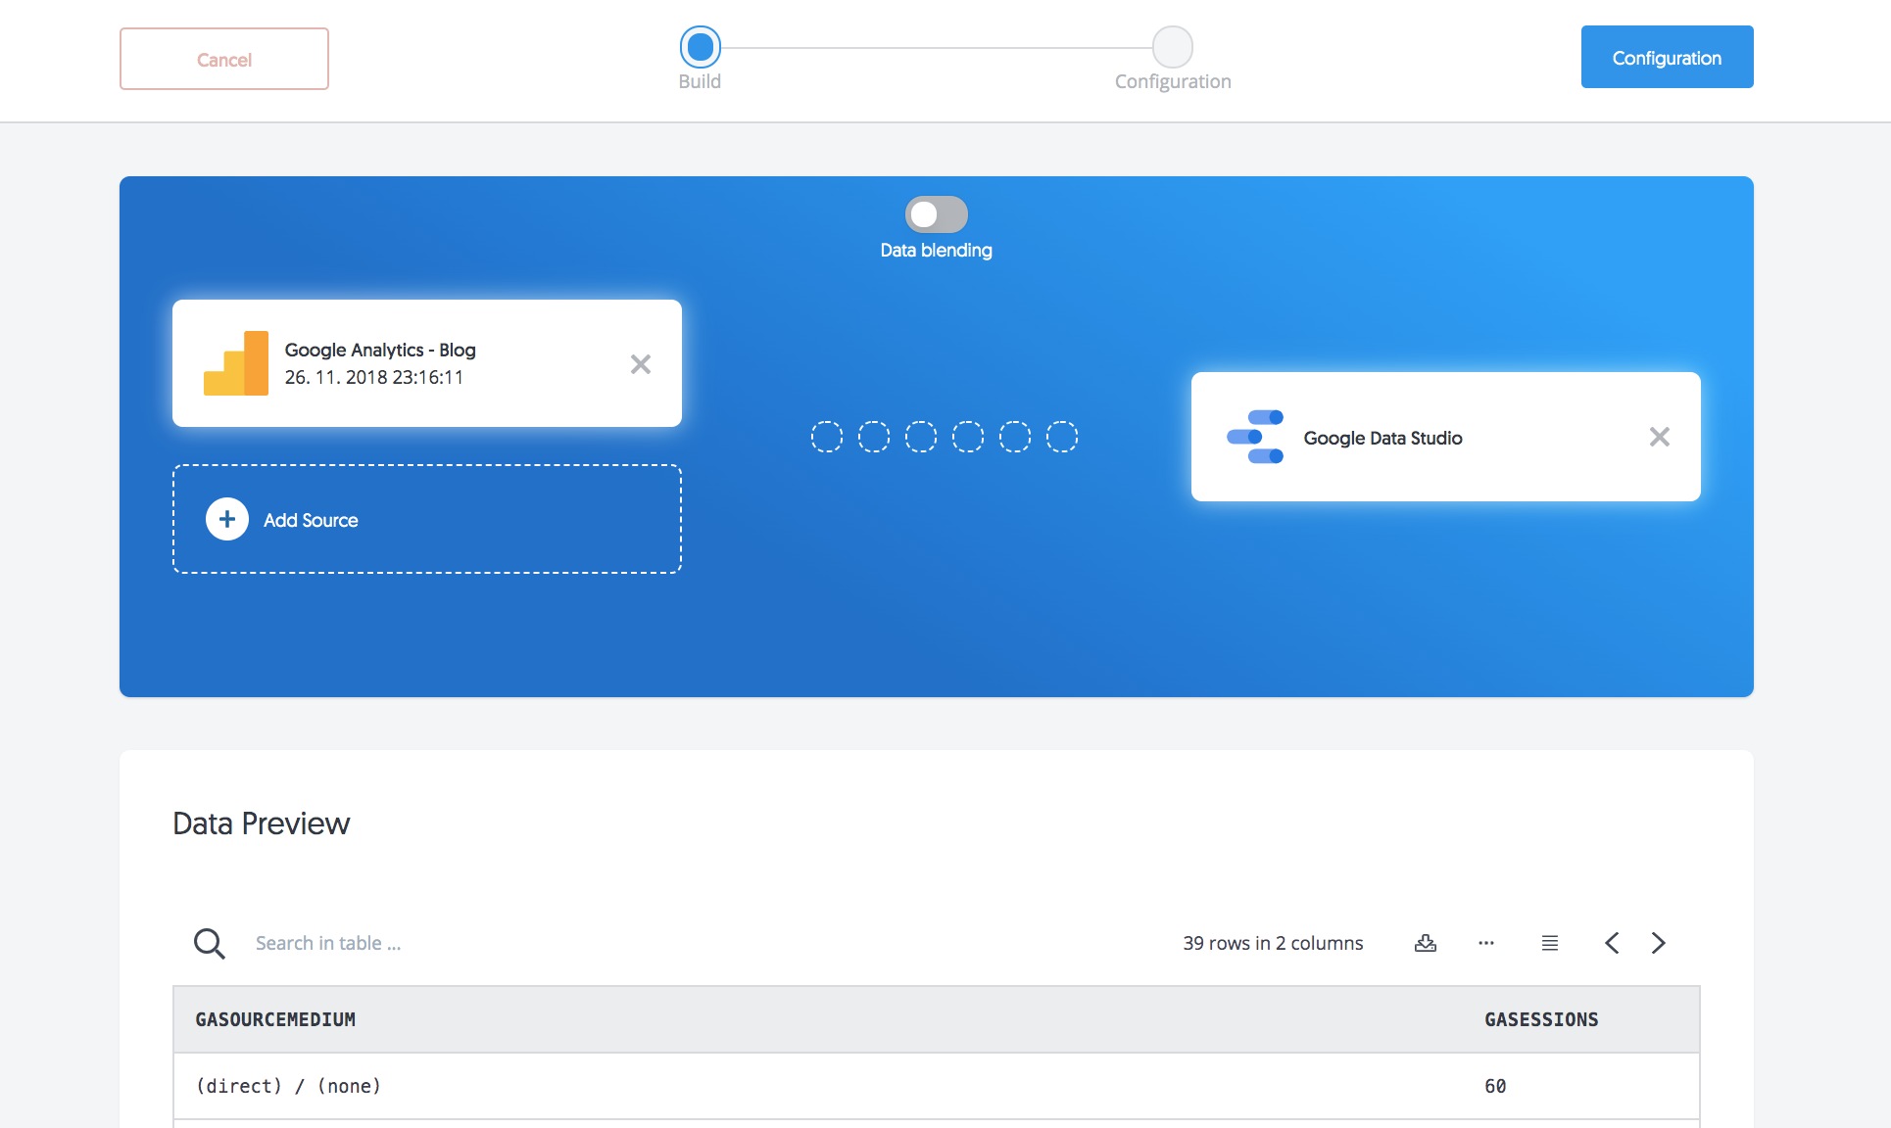Image resolution: width=1891 pixels, height=1128 pixels.
Task: Open the Google Data Studio destination card
Action: pos(1445,437)
